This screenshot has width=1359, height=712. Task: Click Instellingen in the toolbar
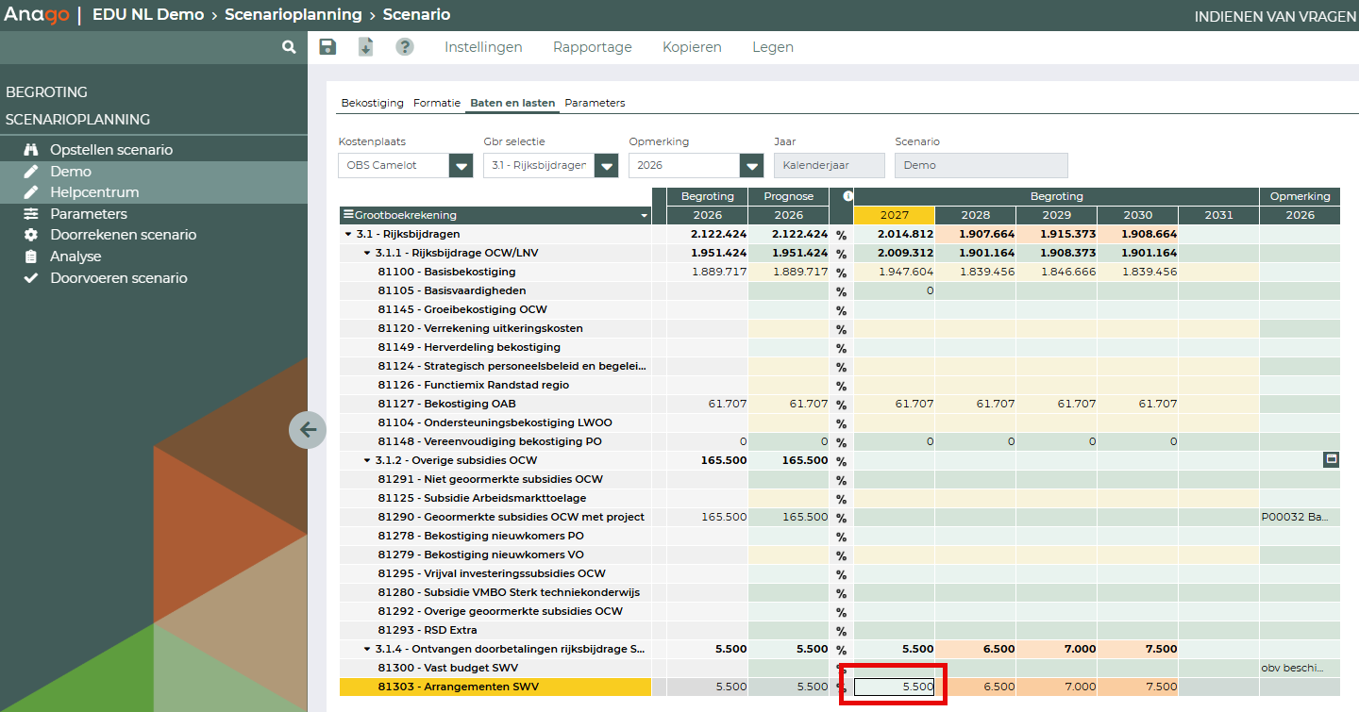[483, 47]
